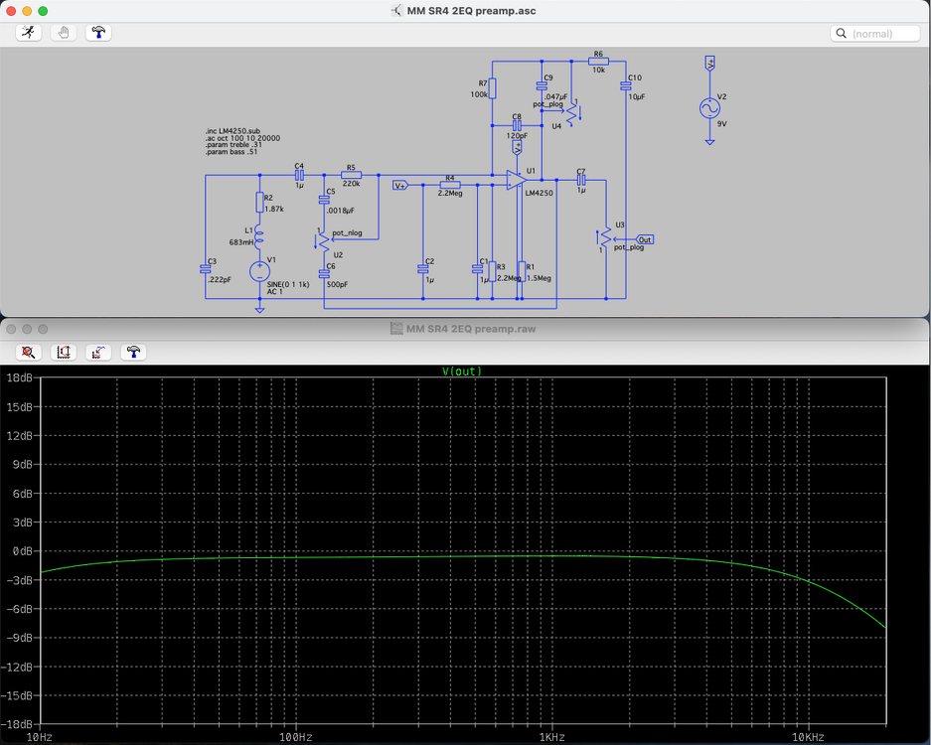Select the pick-visible-traces icon in waveform toolbar
931x745 pixels.
97,352
